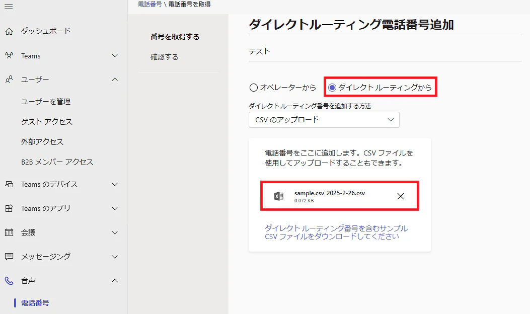Viewport: 530px width, 314px height.
Task: Expand the Teams のデバイス chevron
Action: (x=115, y=184)
